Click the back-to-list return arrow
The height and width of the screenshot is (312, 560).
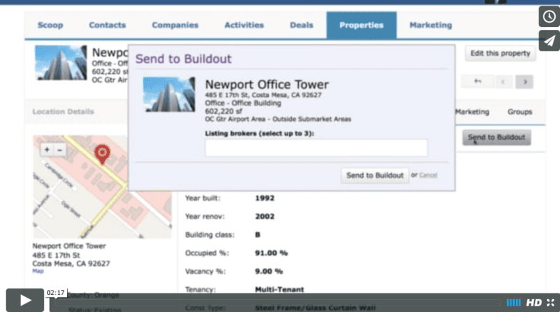[477, 82]
